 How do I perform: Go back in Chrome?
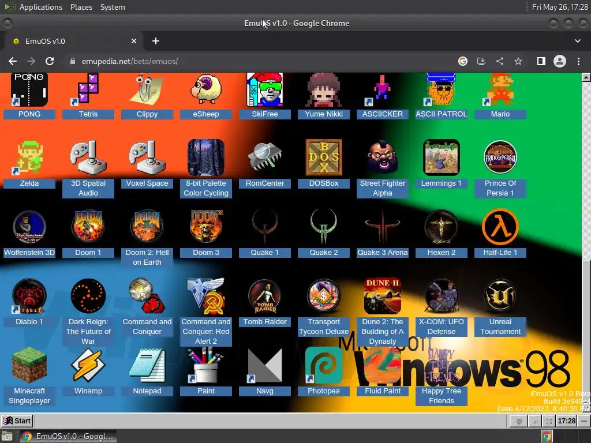coord(13,61)
